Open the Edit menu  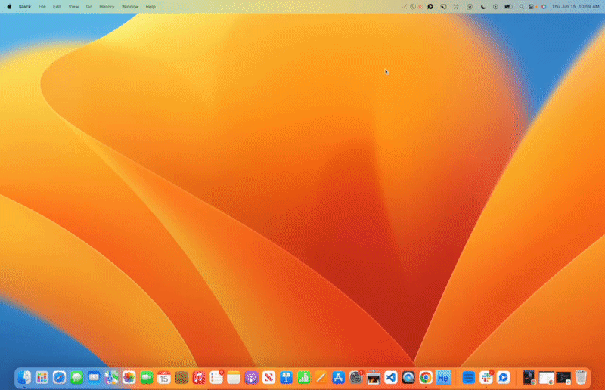point(57,7)
